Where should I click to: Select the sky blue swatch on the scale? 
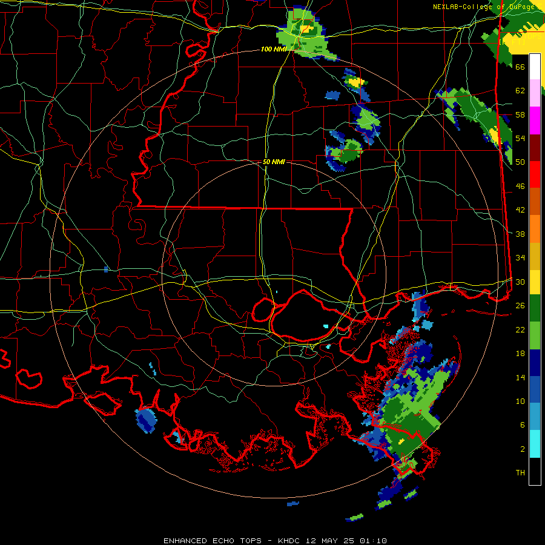click(x=535, y=417)
